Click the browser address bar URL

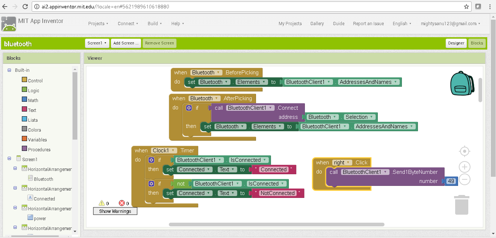click(x=106, y=7)
